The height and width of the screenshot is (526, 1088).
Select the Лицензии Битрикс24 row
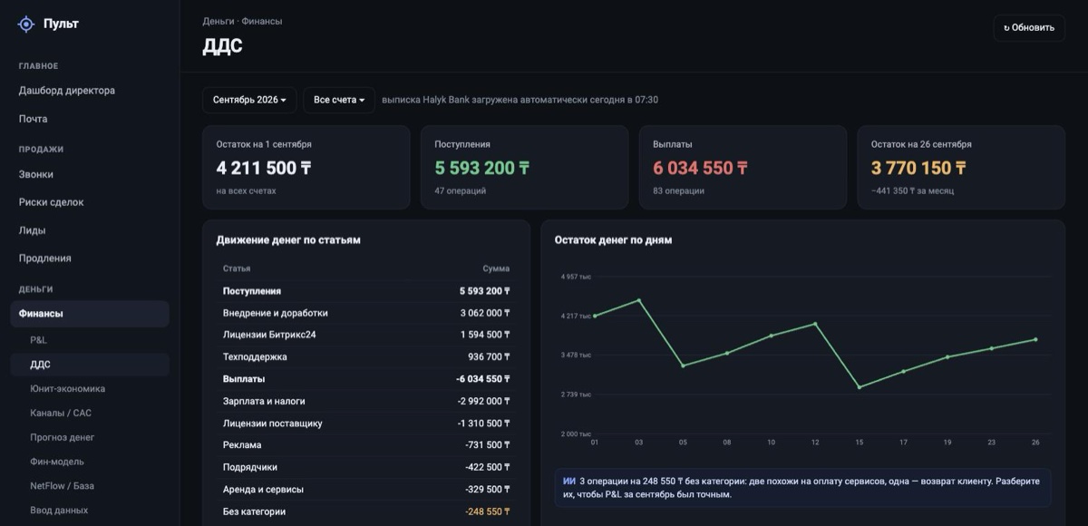[366, 335]
